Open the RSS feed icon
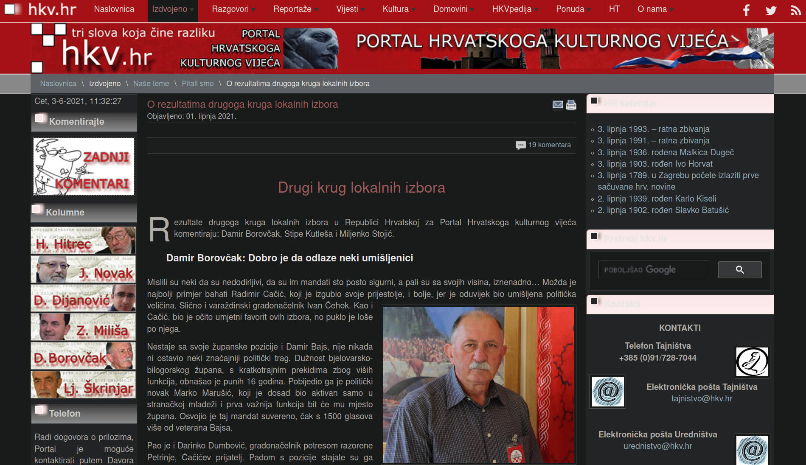 tap(795, 10)
